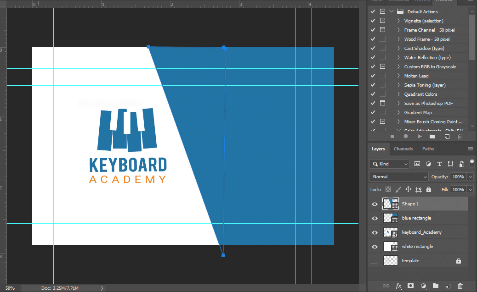Screen dimensions: 477x292
Task: Open the Opacity slider dropdown arrow
Action: click(x=471, y=176)
